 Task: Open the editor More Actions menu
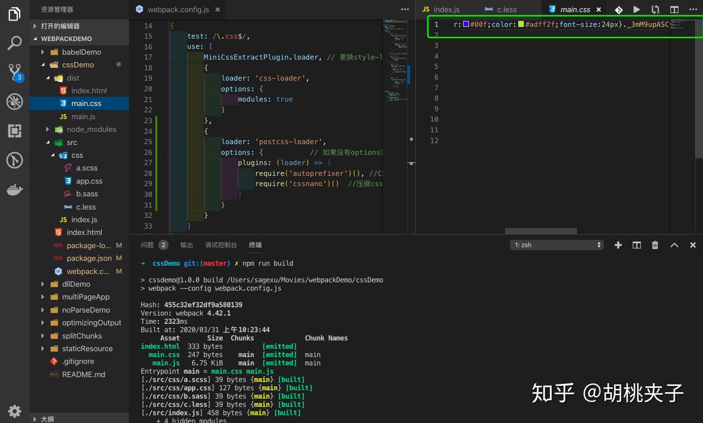[x=405, y=9]
